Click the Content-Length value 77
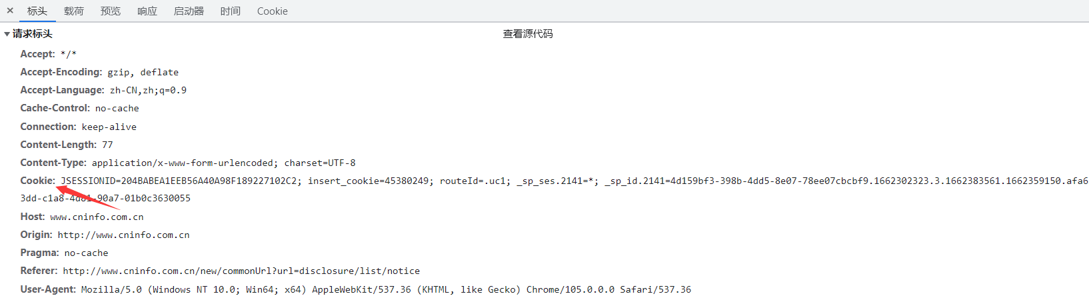Image resolution: width=1089 pixels, height=302 pixels. click(x=107, y=145)
